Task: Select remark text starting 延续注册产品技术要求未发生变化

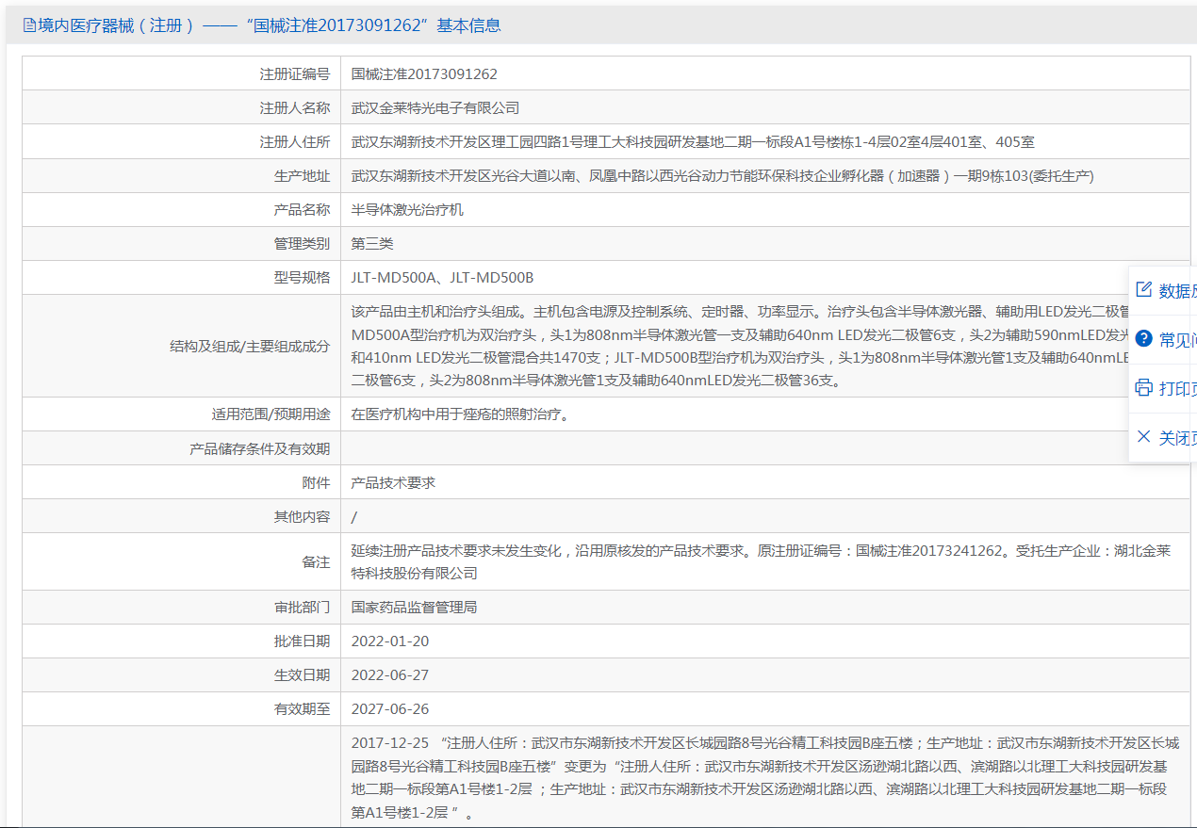Action: [761, 561]
